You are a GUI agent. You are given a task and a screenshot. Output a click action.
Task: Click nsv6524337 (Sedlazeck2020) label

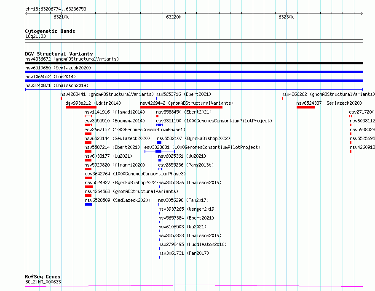[329, 103]
